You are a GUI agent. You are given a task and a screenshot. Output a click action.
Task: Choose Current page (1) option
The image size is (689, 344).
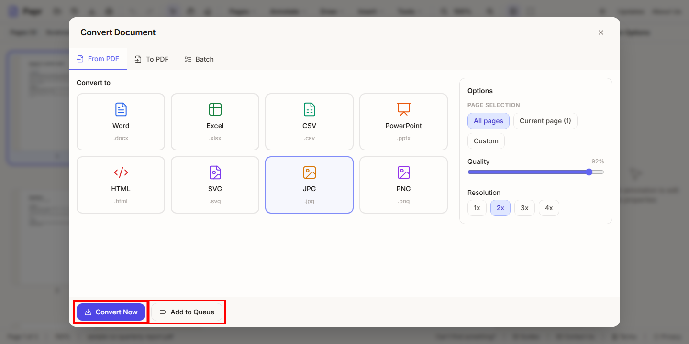click(x=545, y=121)
